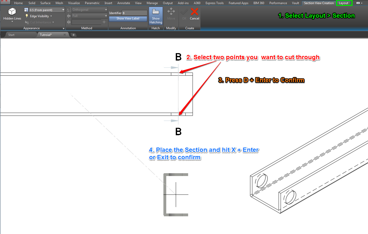Viewport: 368px width, 234px height.
Task: Expand the Orthogonal method dropdown
Action: pos(106,10)
